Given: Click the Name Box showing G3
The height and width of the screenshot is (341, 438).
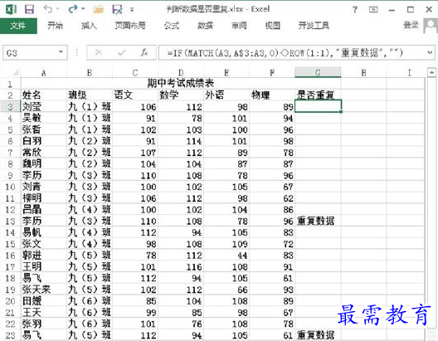Looking at the screenshot, I should [30, 53].
